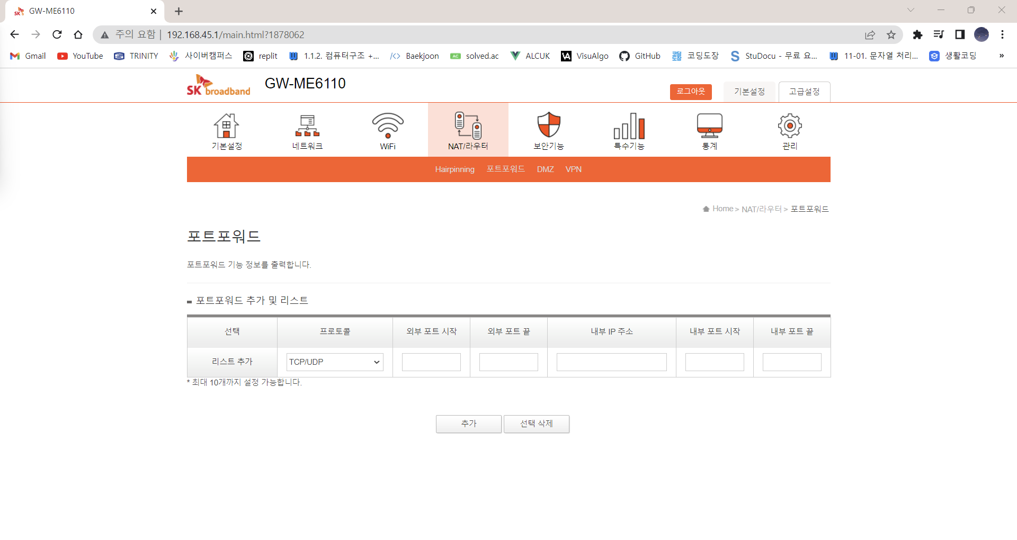
Task: Show more bookmarks with the double chevron
Action: 1001,56
